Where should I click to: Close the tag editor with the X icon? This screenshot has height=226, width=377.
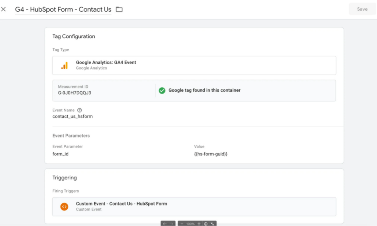[x=4, y=9]
